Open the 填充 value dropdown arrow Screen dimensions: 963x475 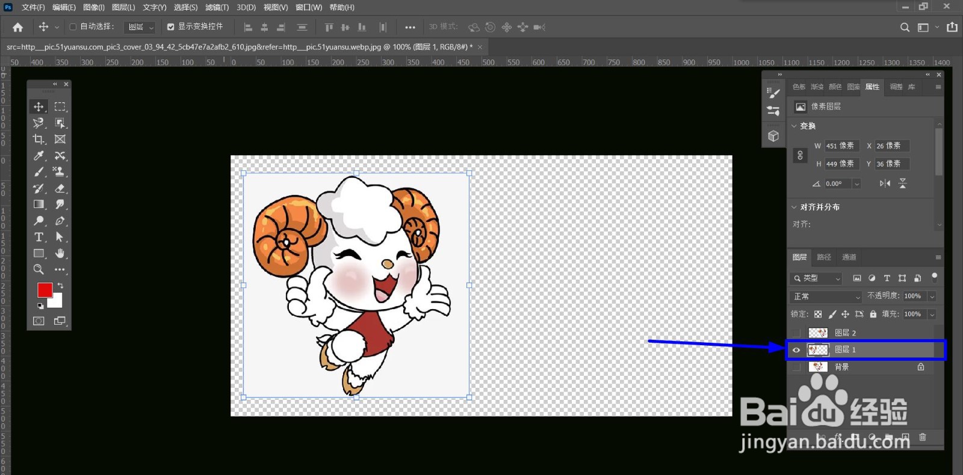[932, 314]
